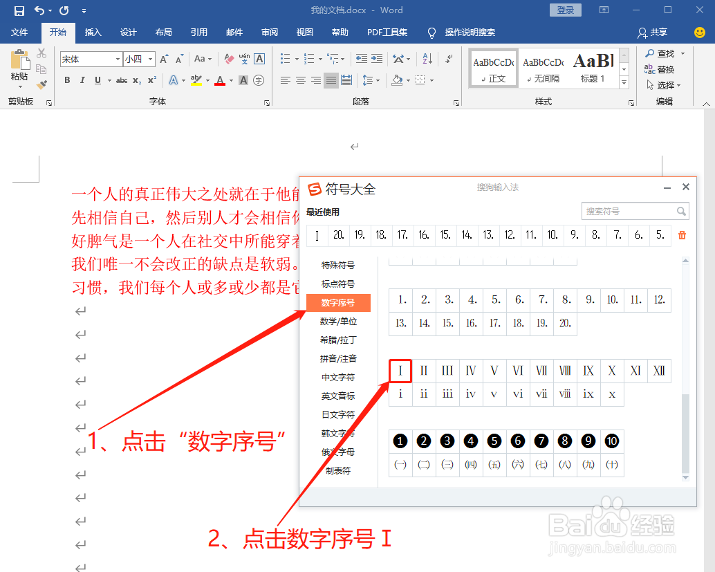The height and width of the screenshot is (572, 715).
Task: Switch to the 插入 ribbon tab
Action: tap(93, 32)
